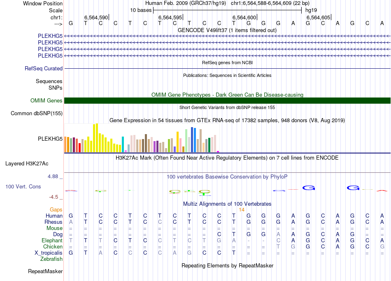Screen dimensions: 391x281
Task: Open Repeating Elements by RepeatMasker title
Action: click(x=227, y=266)
